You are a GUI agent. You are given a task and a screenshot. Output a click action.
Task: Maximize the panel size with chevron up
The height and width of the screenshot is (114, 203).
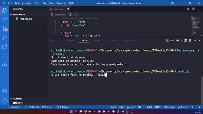coord(195,41)
